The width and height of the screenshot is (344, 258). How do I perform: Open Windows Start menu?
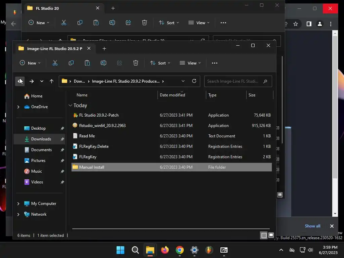(120, 250)
